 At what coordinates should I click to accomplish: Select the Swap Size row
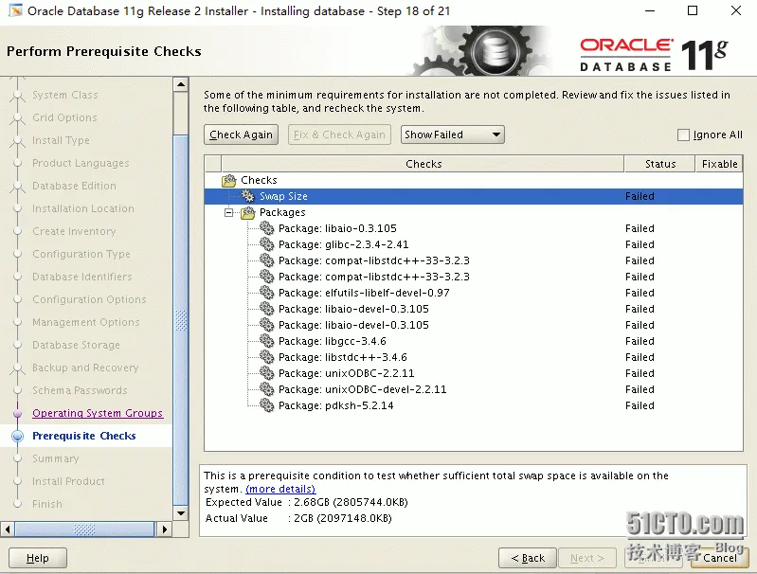click(x=473, y=196)
